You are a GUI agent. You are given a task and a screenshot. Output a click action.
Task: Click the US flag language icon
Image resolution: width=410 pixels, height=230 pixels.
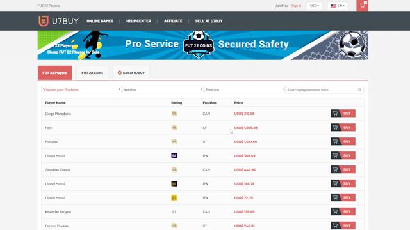(333, 6)
